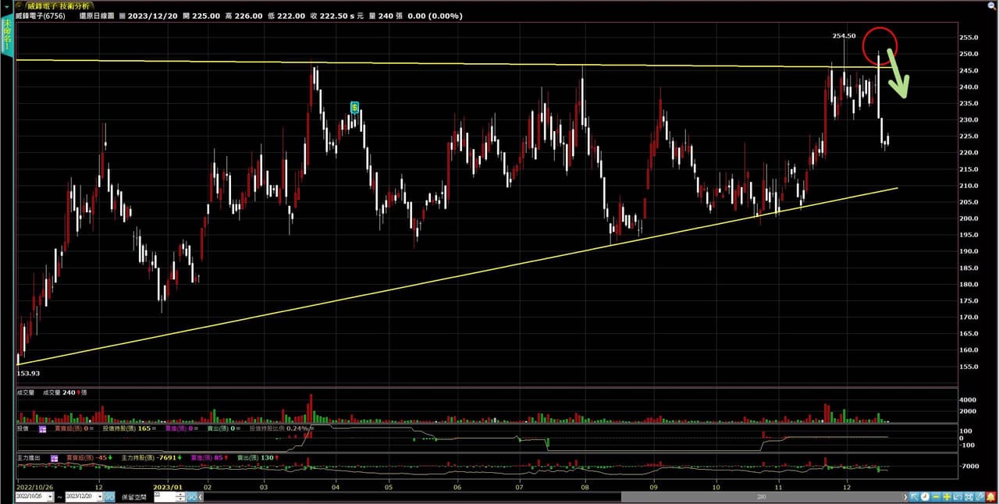Zoom in with the yellow plus icon
Viewport: 999px width, 504px height.
coord(947,497)
